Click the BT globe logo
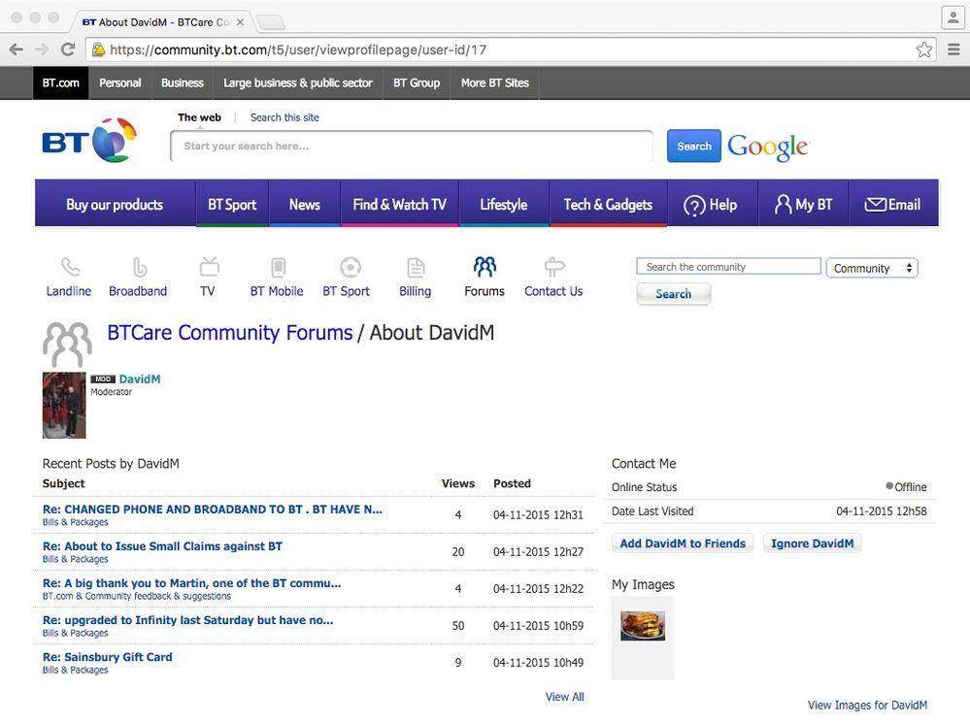Viewport: 970px width, 723px height. click(x=114, y=141)
